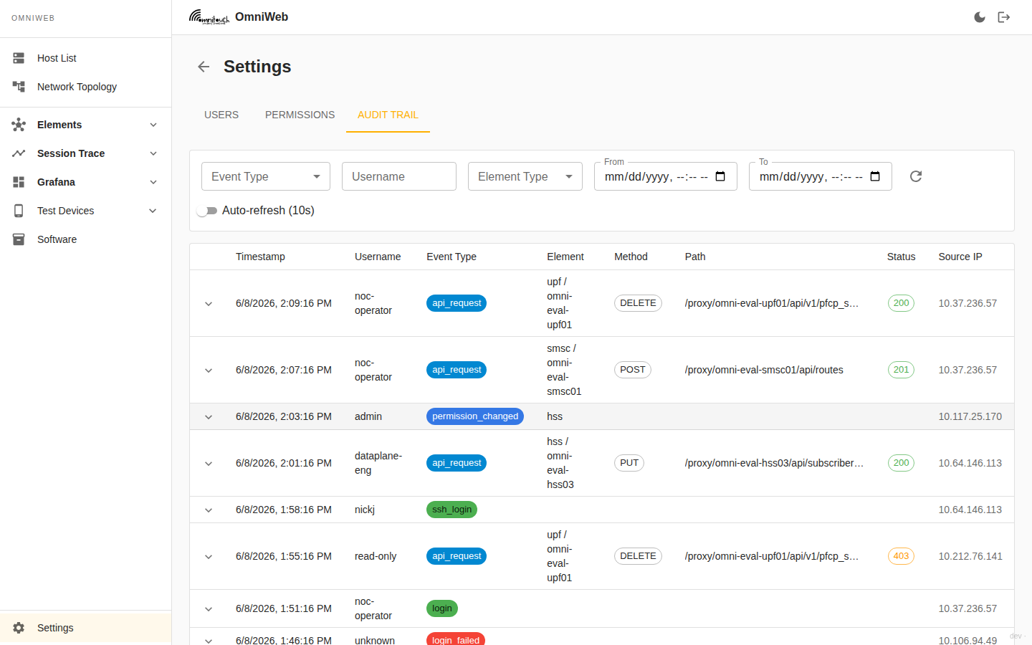This screenshot has width=1032, height=645.
Task: Click source IP 10.212.76.141
Action: pyautogui.click(x=970, y=556)
